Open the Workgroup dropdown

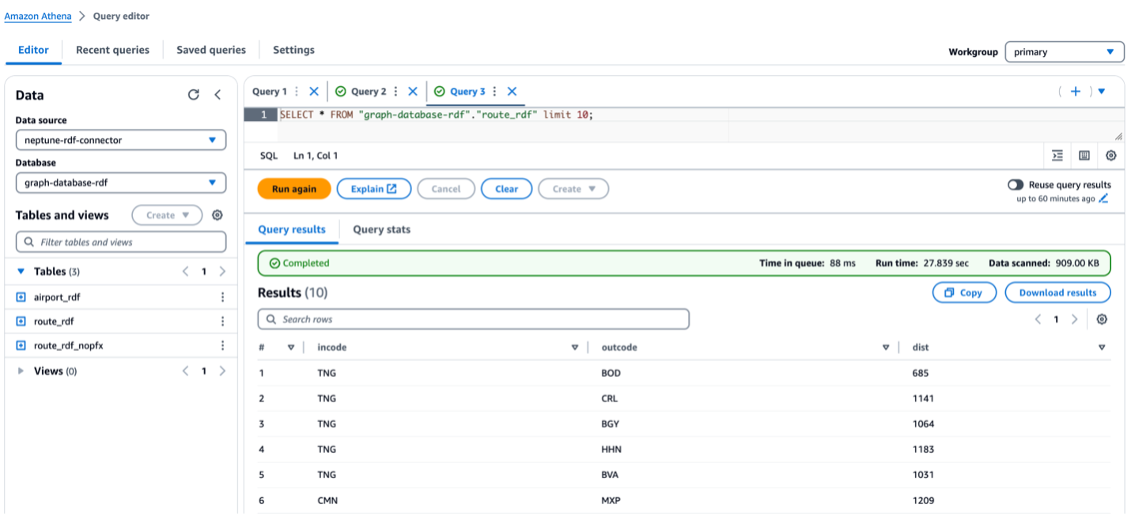coord(1065,51)
